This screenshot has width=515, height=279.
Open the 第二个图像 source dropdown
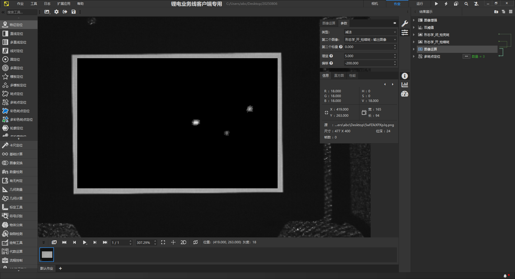click(370, 39)
